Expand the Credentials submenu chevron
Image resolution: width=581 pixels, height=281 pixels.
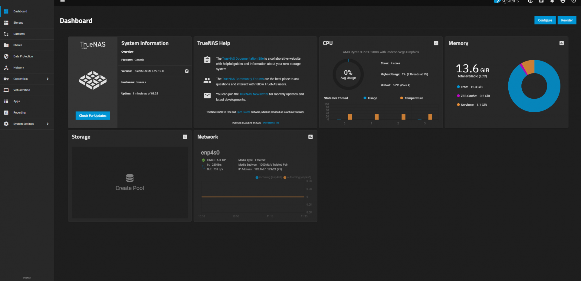48,79
